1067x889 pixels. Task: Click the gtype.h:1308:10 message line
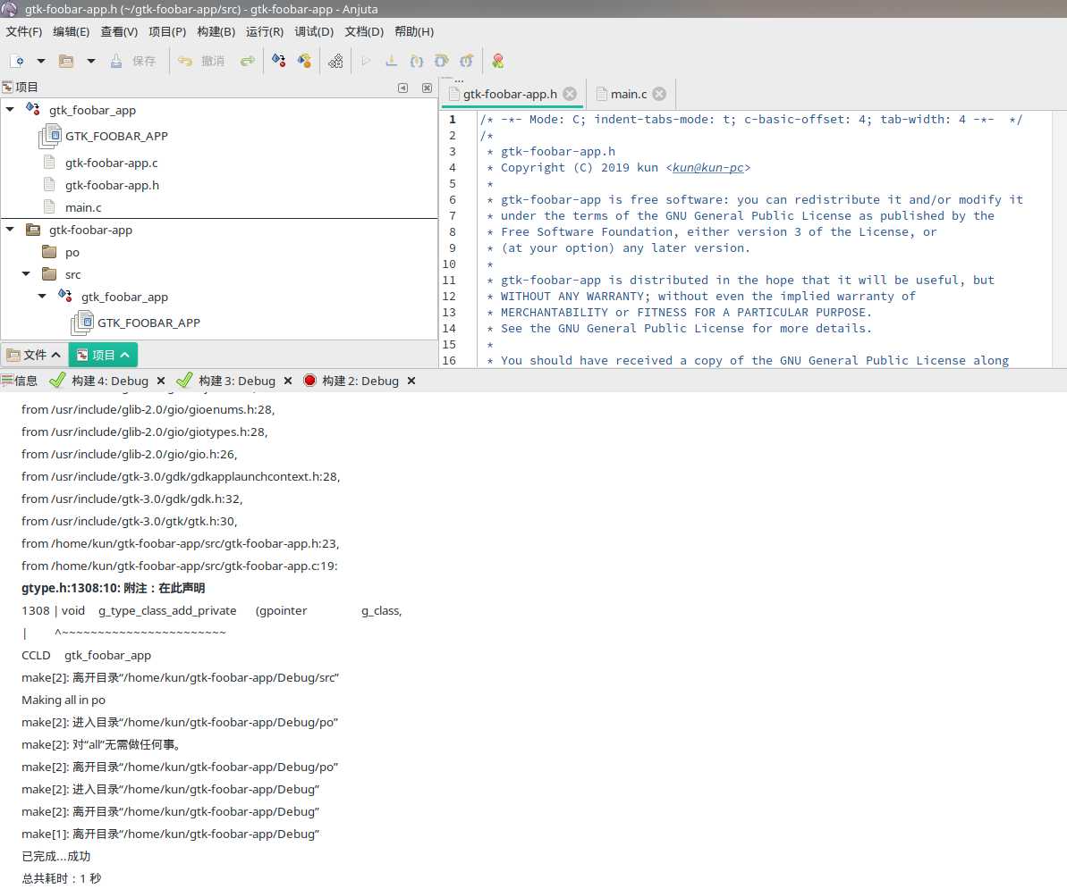[x=113, y=588]
